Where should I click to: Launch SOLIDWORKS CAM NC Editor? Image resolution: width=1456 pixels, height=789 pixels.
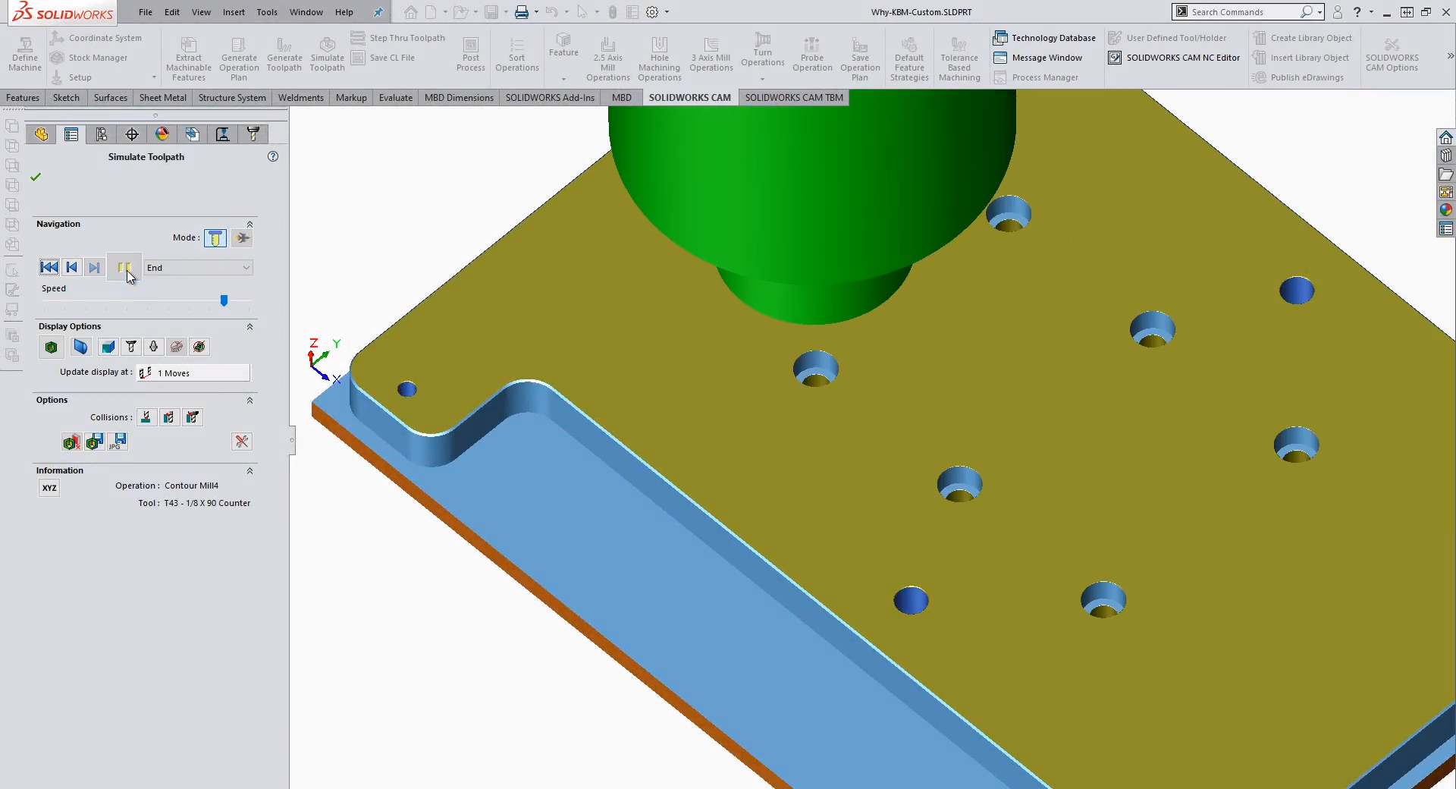[x=1175, y=58]
